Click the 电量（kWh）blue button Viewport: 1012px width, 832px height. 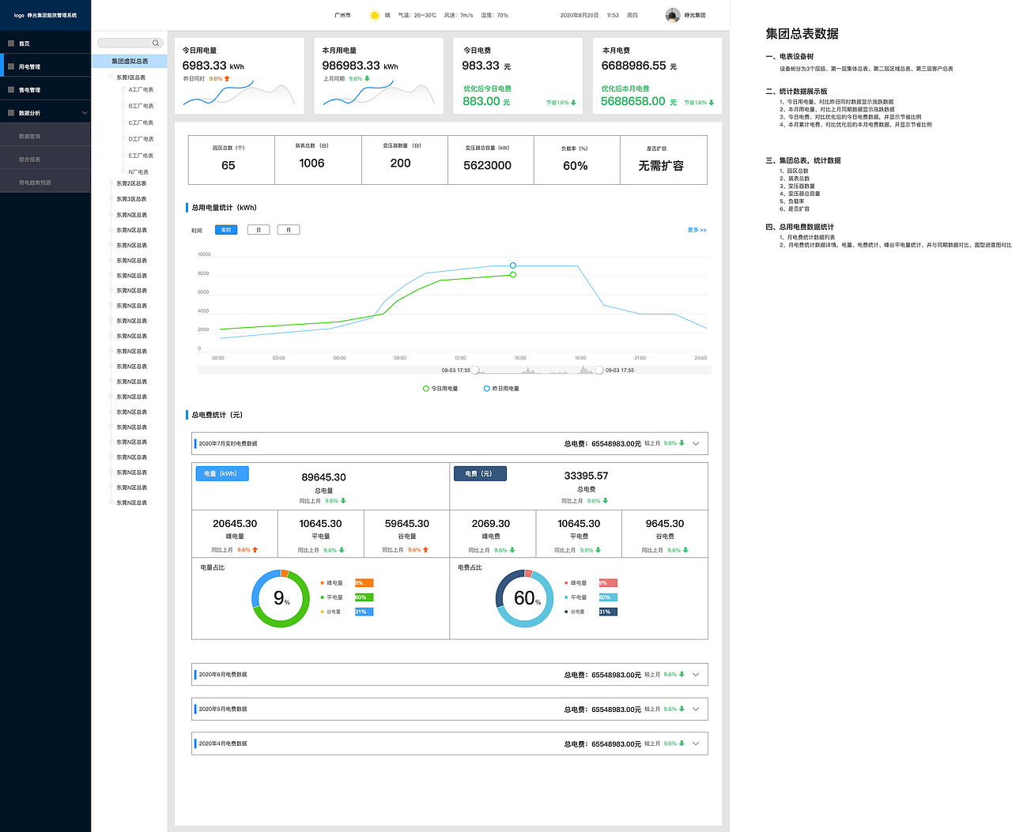222,473
